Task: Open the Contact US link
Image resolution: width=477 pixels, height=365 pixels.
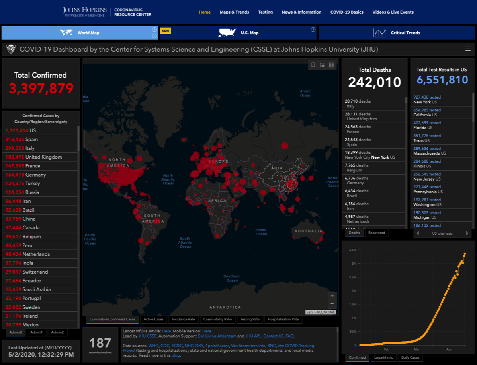Action: (274, 336)
